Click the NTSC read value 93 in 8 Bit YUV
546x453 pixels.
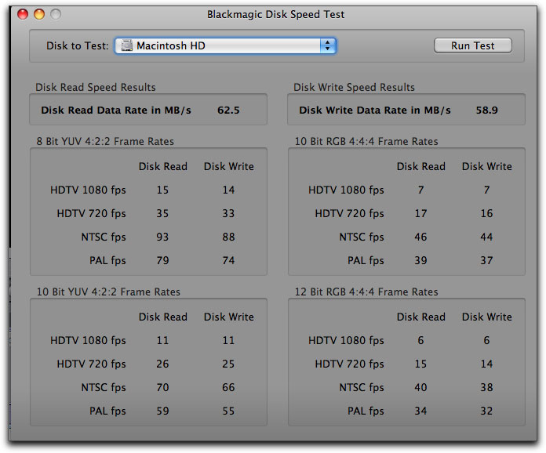162,237
